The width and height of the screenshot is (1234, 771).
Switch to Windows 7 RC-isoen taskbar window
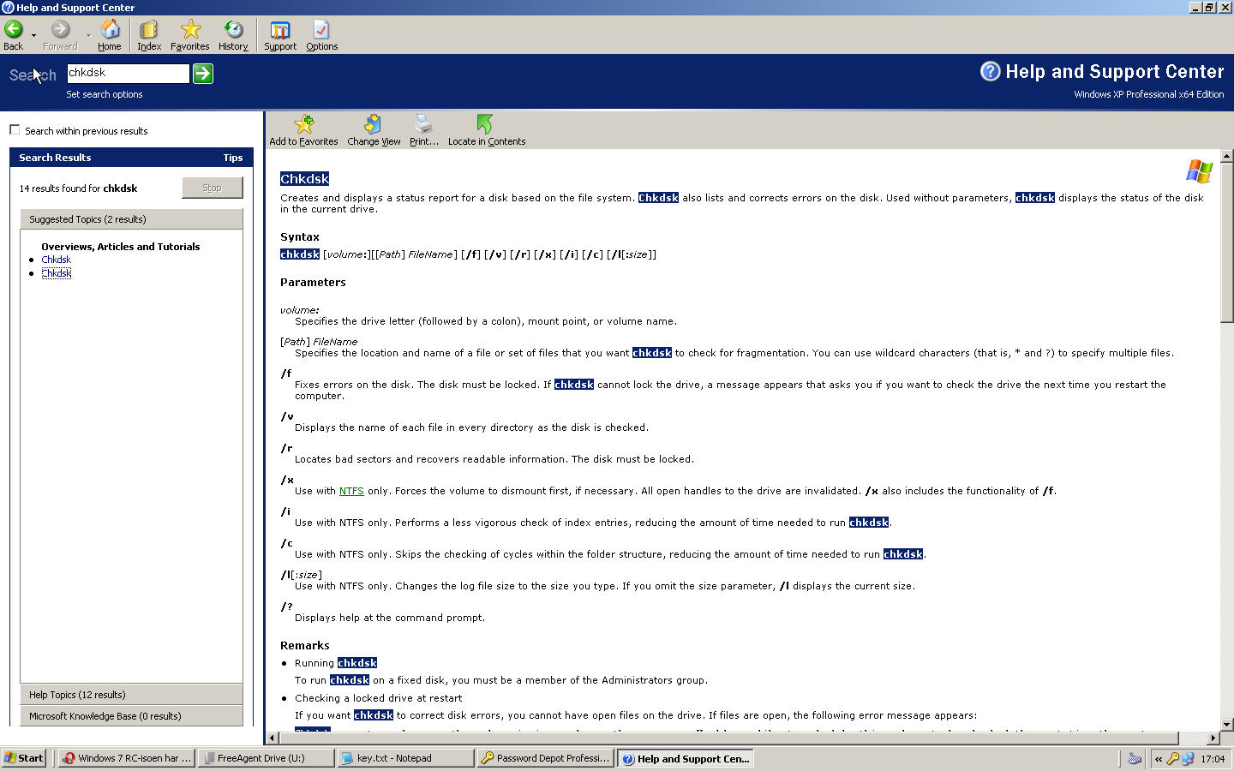point(127,758)
